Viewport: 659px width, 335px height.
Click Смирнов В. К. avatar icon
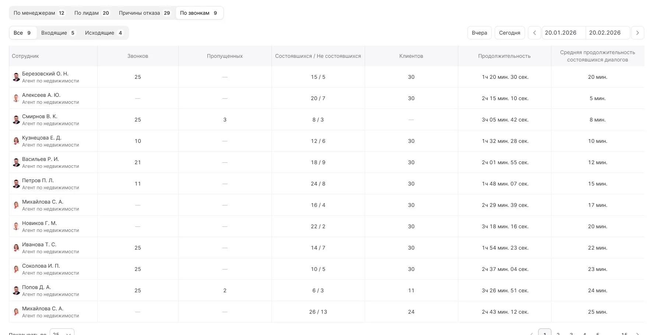click(x=16, y=120)
